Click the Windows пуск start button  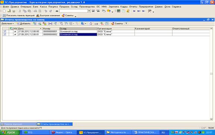pyautogui.click(x=10, y=132)
